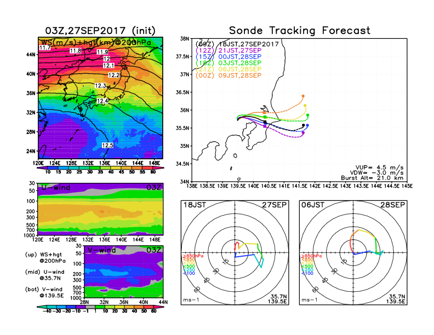Click the orange track end-point circle marker
The height and width of the screenshot is (335, 434).
click(303, 96)
